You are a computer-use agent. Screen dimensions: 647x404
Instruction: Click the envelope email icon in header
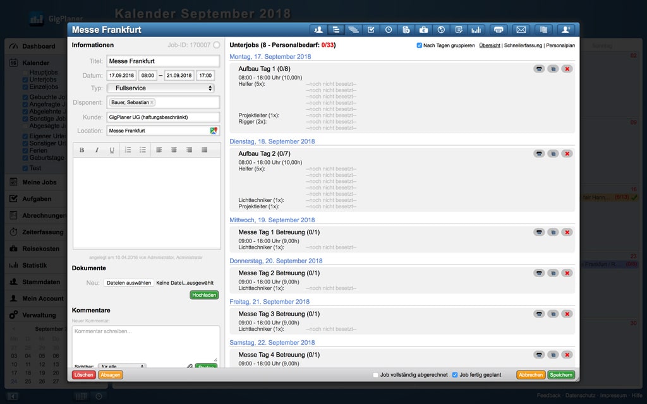pyautogui.click(x=521, y=30)
